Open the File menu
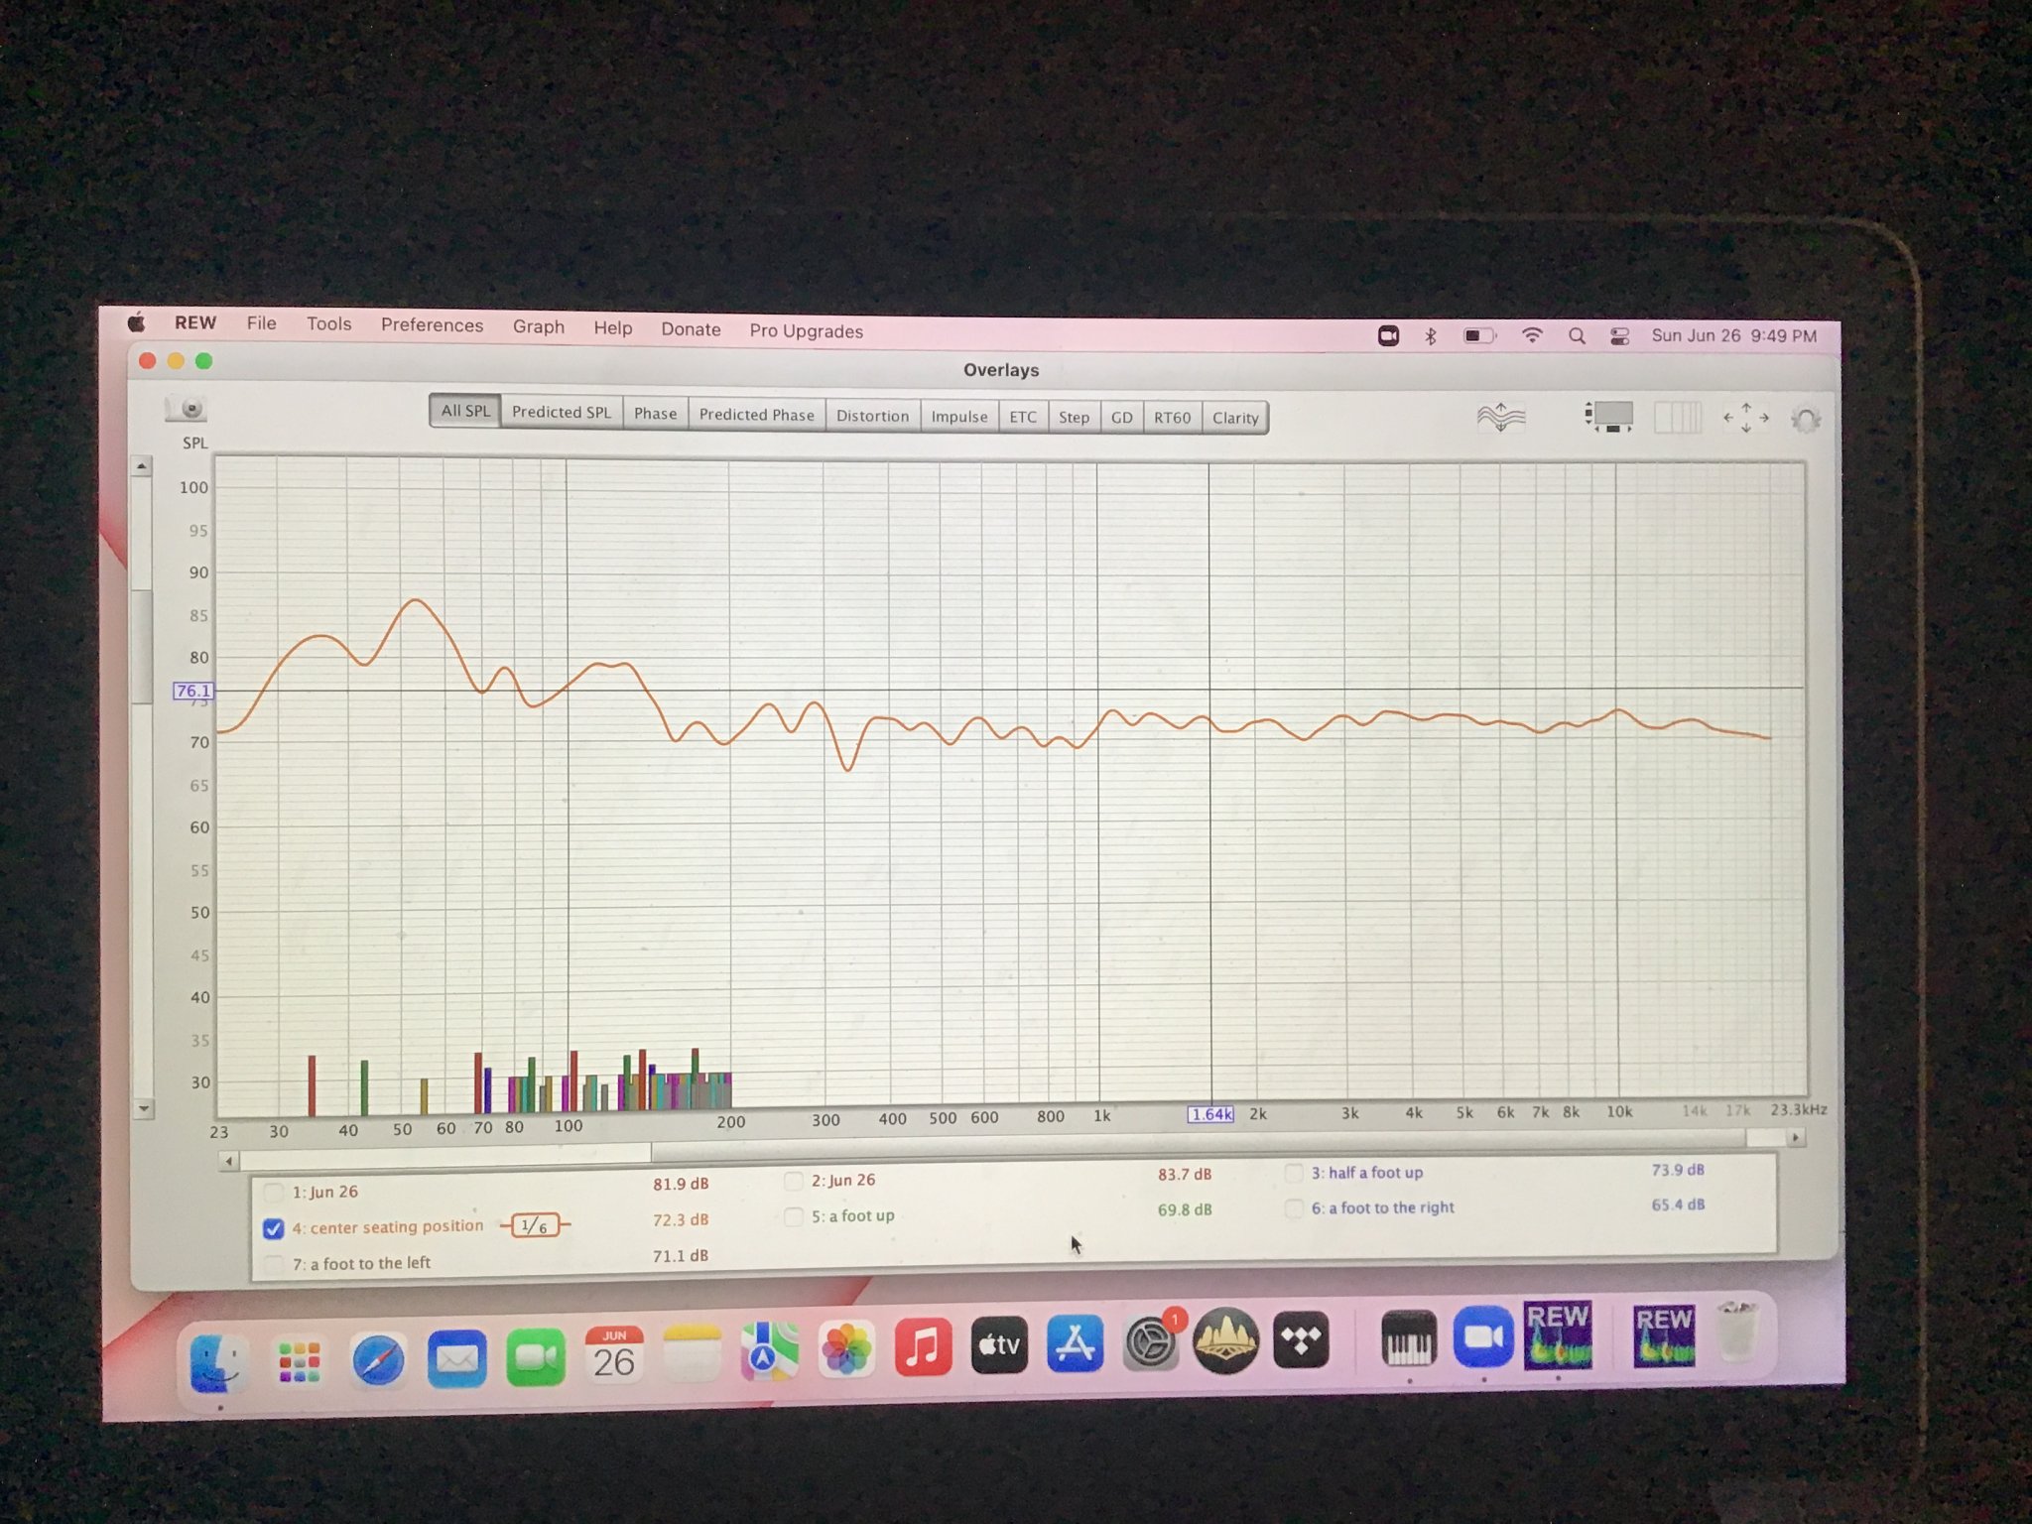The width and height of the screenshot is (2032, 1524). pos(261,323)
